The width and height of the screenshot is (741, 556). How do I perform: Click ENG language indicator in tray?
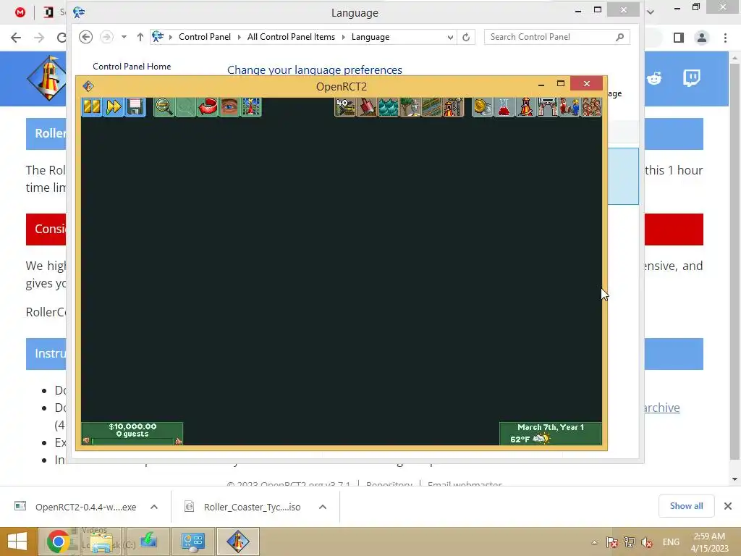coord(671,542)
